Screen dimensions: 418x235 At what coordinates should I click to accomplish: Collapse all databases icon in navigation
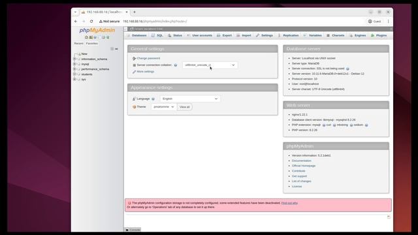(112, 49)
